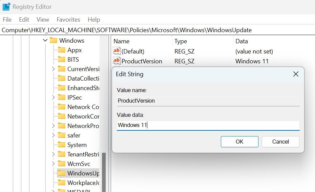
Task: Collapse the Windows tree node
Action: click(x=45, y=40)
